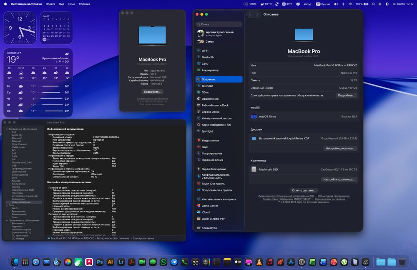Open Окно menu

click(72, 4)
